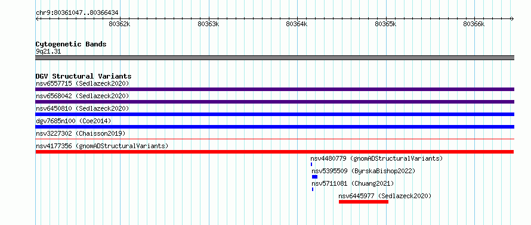Click the ruler's right arrowhead
531x225 pixels.
click(513, 19)
